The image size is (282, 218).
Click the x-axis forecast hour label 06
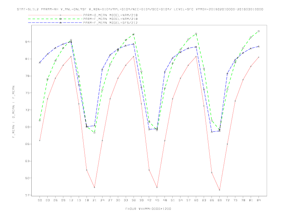[56, 200]
